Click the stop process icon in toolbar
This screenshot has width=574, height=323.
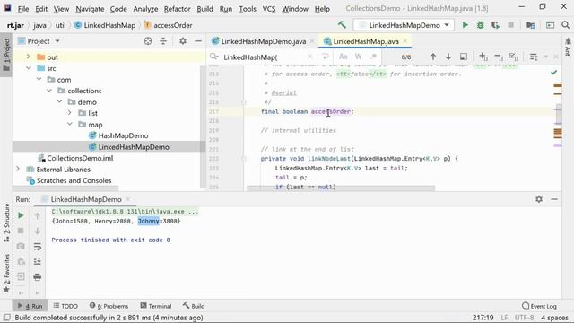[510, 25]
